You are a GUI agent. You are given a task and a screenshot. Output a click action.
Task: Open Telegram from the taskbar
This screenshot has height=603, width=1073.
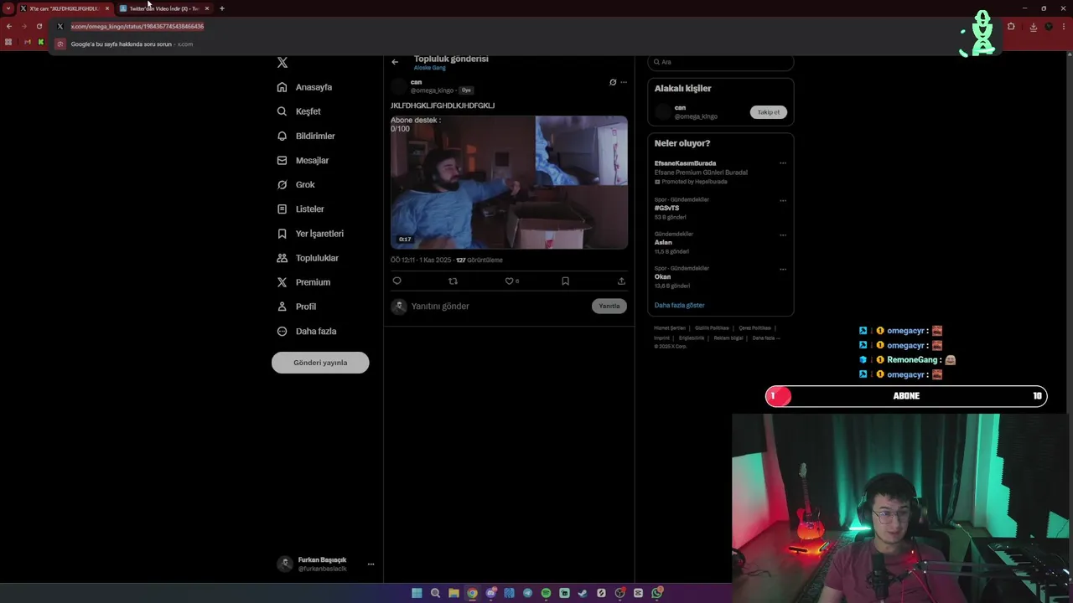pos(527,593)
